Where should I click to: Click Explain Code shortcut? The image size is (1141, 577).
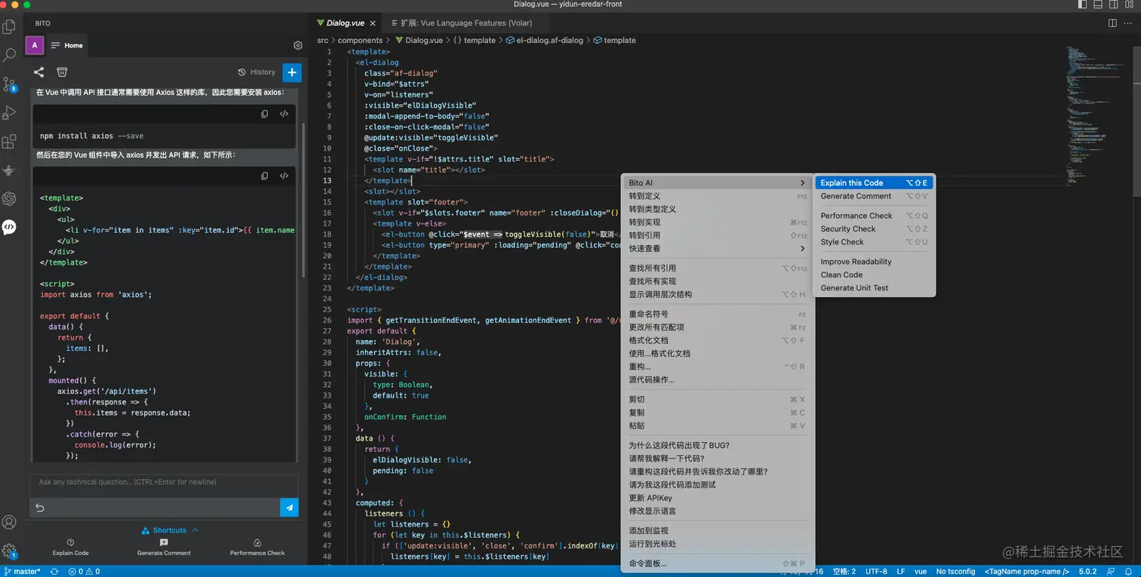(71, 548)
